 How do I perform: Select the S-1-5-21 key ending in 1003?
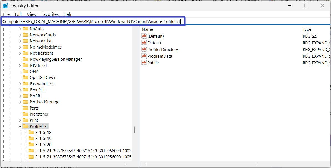point(83,151)
